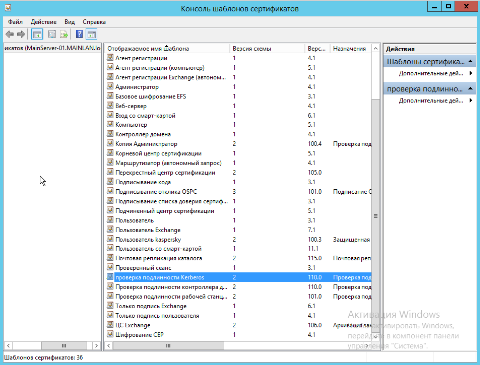Collapse the проверка подлинности actions section

tap(470, 89)
